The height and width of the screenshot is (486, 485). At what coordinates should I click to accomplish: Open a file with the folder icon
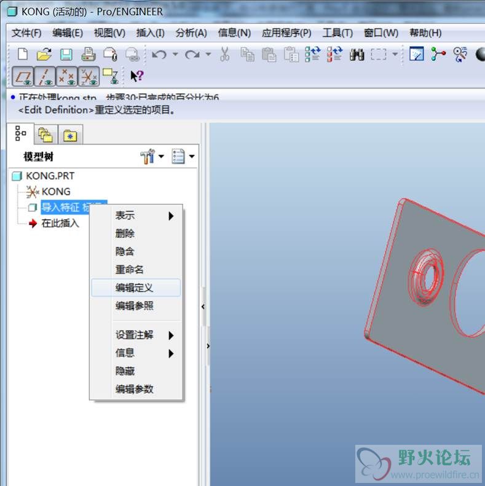(44, 55)
